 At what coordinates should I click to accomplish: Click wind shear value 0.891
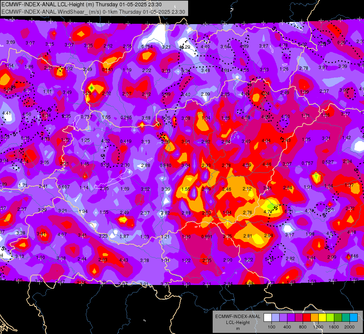207,237
